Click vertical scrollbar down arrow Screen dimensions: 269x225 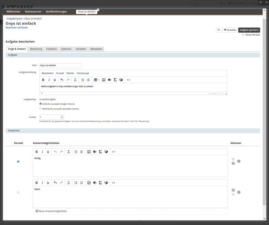point(265,219)
